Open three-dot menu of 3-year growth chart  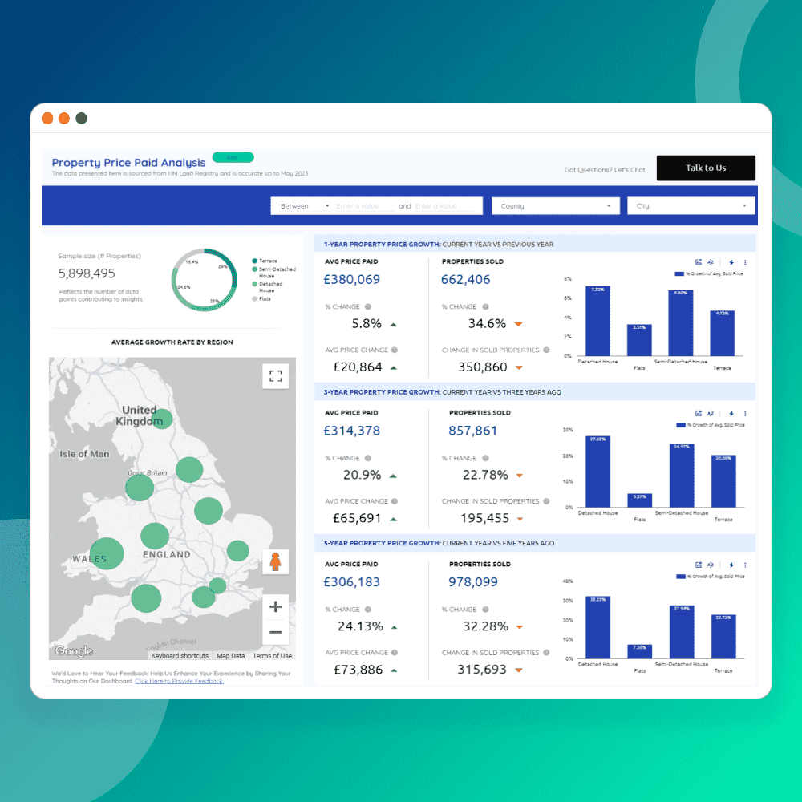[x=745, y=414]
